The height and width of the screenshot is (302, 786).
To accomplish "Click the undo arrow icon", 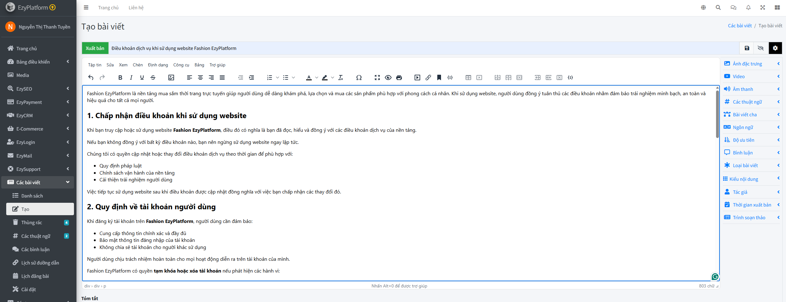I will click(91, 78).
